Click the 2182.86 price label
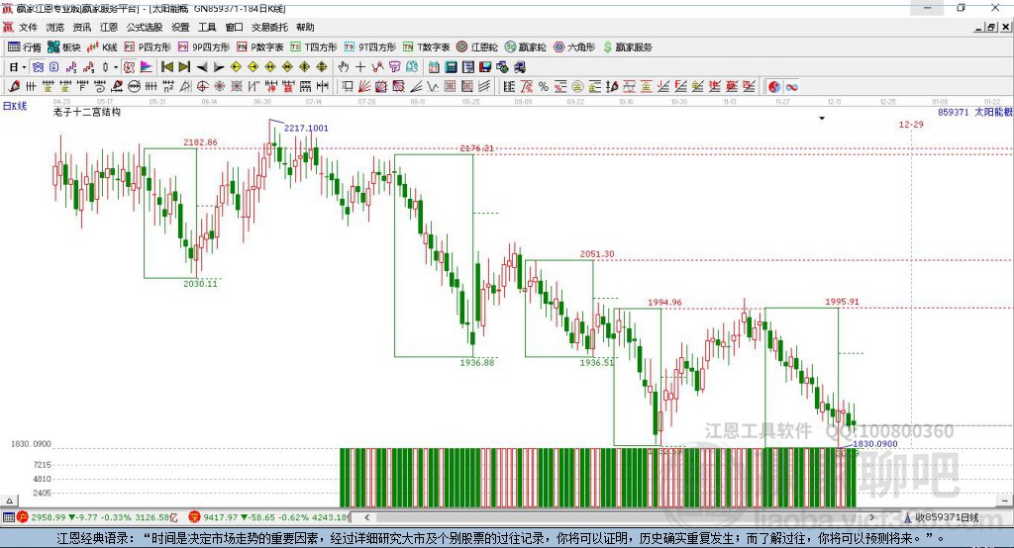The height and width of the screenshot is (548, 1014). pos(200,142)
